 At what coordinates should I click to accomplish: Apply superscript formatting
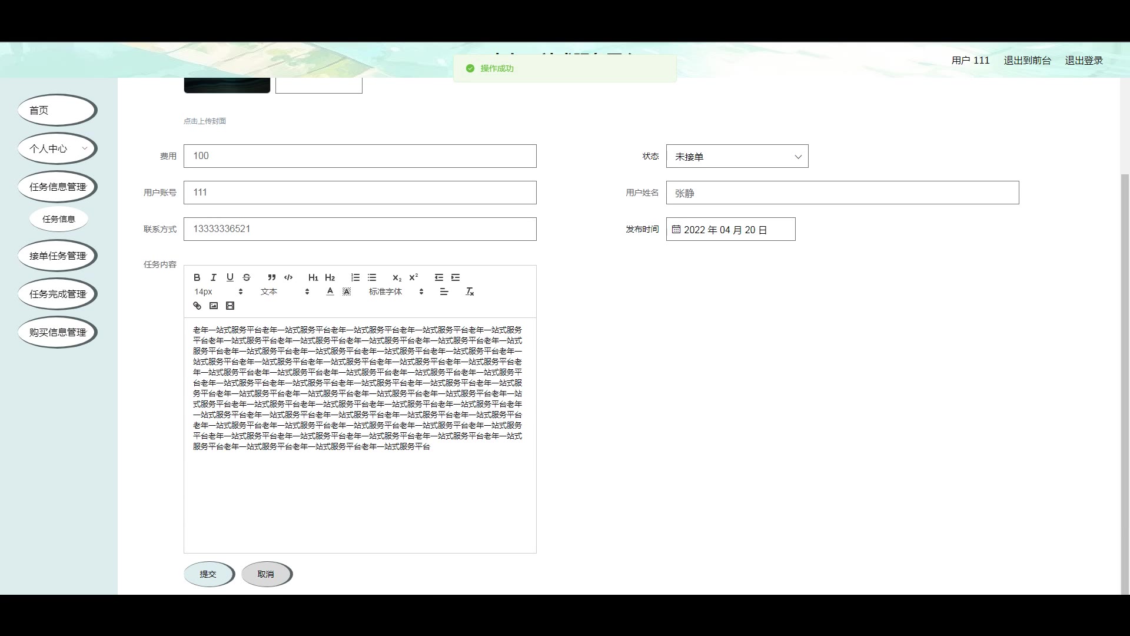coord(414,277)
